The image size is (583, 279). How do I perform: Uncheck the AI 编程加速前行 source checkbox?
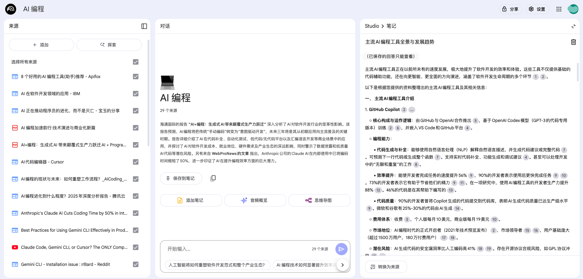point(136,128)
